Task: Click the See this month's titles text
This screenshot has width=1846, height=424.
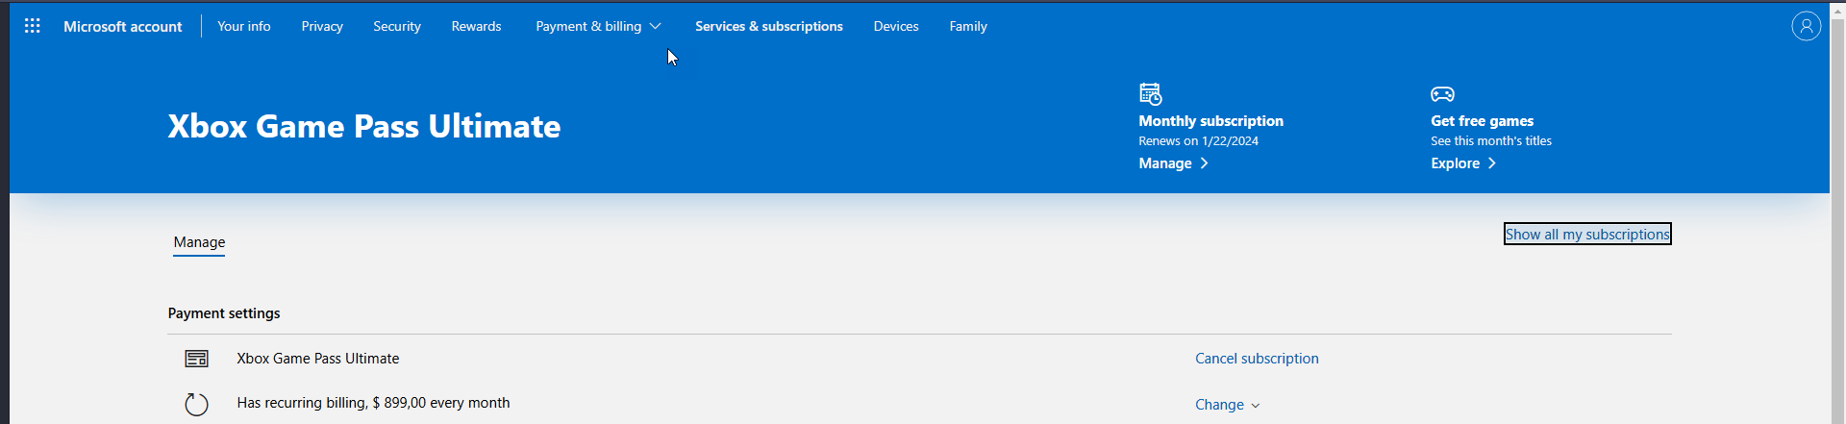Action: pos(1491,141)
